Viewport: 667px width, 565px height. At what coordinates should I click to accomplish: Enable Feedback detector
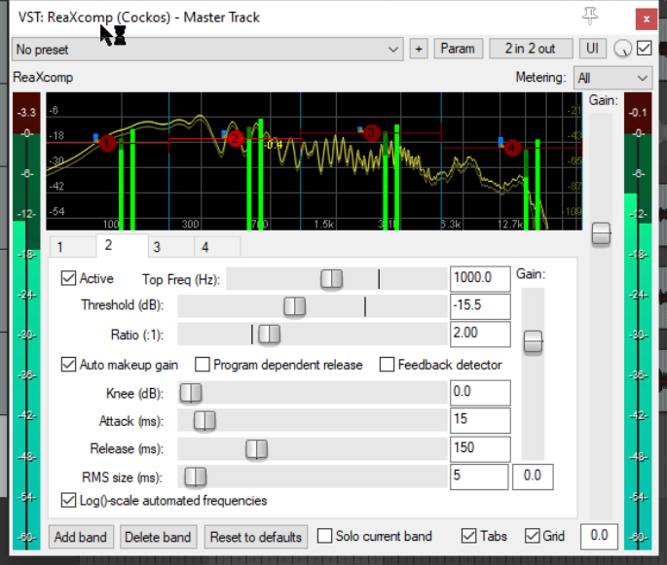[387, 365]
